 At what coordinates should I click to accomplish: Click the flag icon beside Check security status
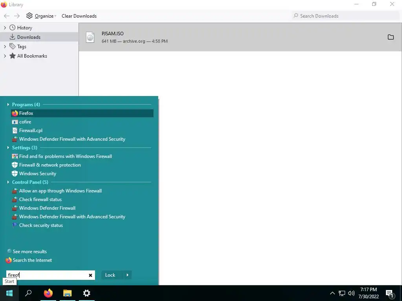tap(15, 225)
